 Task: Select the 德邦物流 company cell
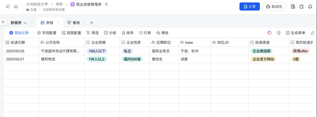click(x=62, y=59)
